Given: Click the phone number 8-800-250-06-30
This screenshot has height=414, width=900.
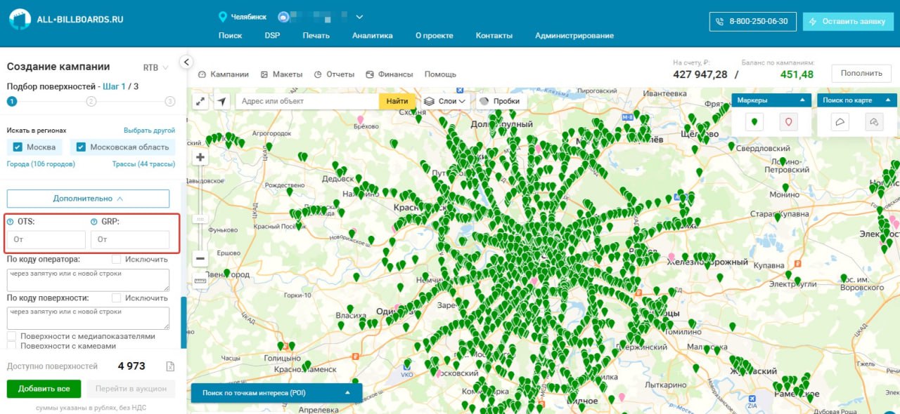Looking at the screenshot, I should (x=753, y=22).
